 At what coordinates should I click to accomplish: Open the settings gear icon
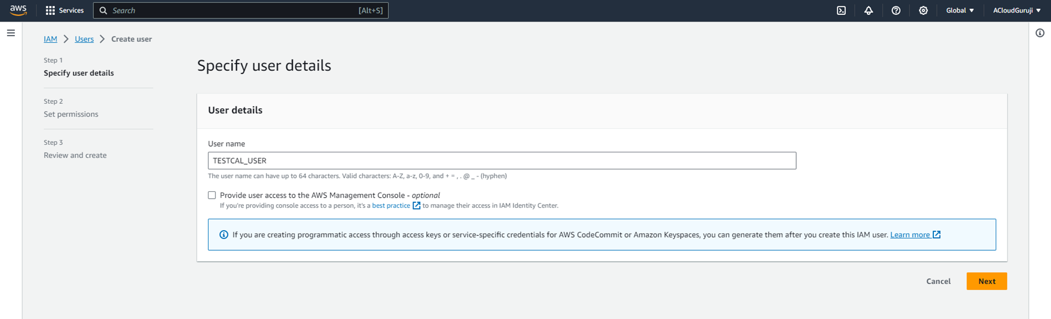tap(923, 11)
